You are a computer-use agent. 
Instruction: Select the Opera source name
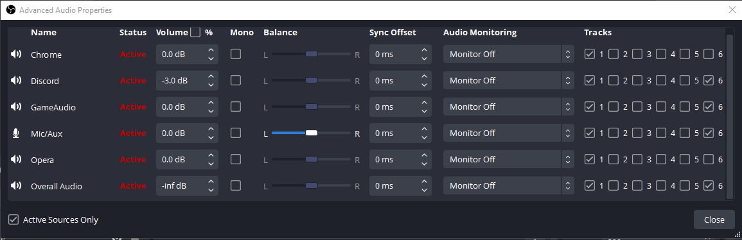(x=42, y=160)
